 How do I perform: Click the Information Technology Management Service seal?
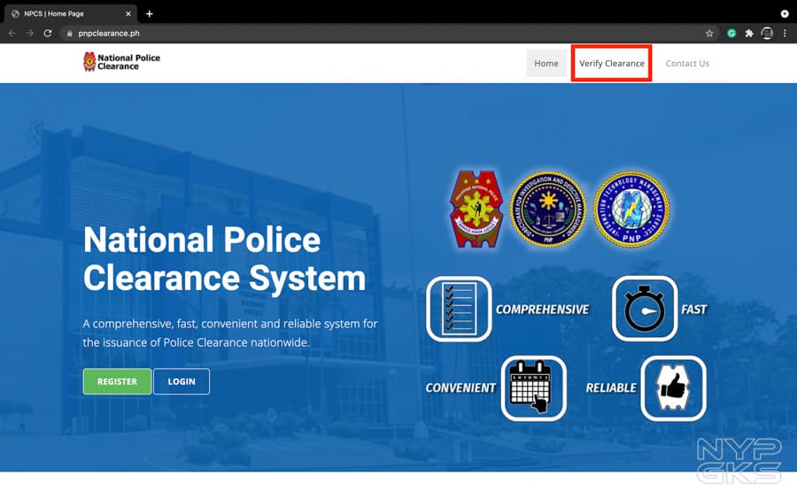(x=631, y=208)
